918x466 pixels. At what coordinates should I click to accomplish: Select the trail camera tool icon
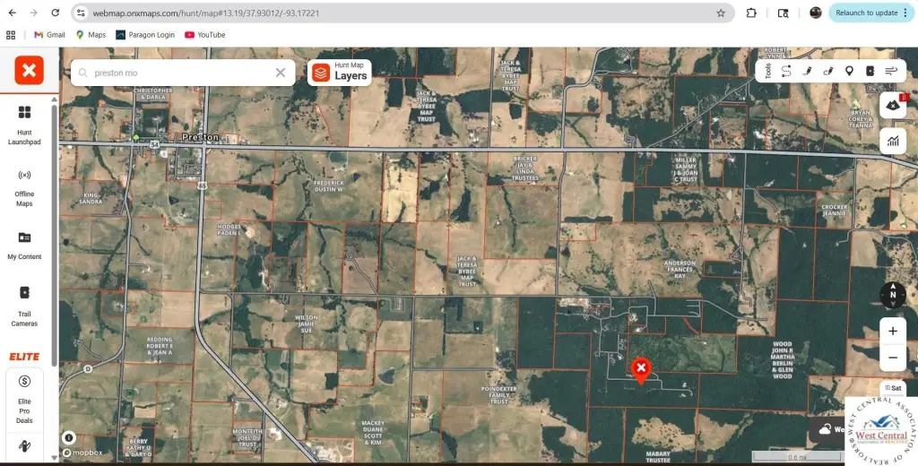click(870, 71)
